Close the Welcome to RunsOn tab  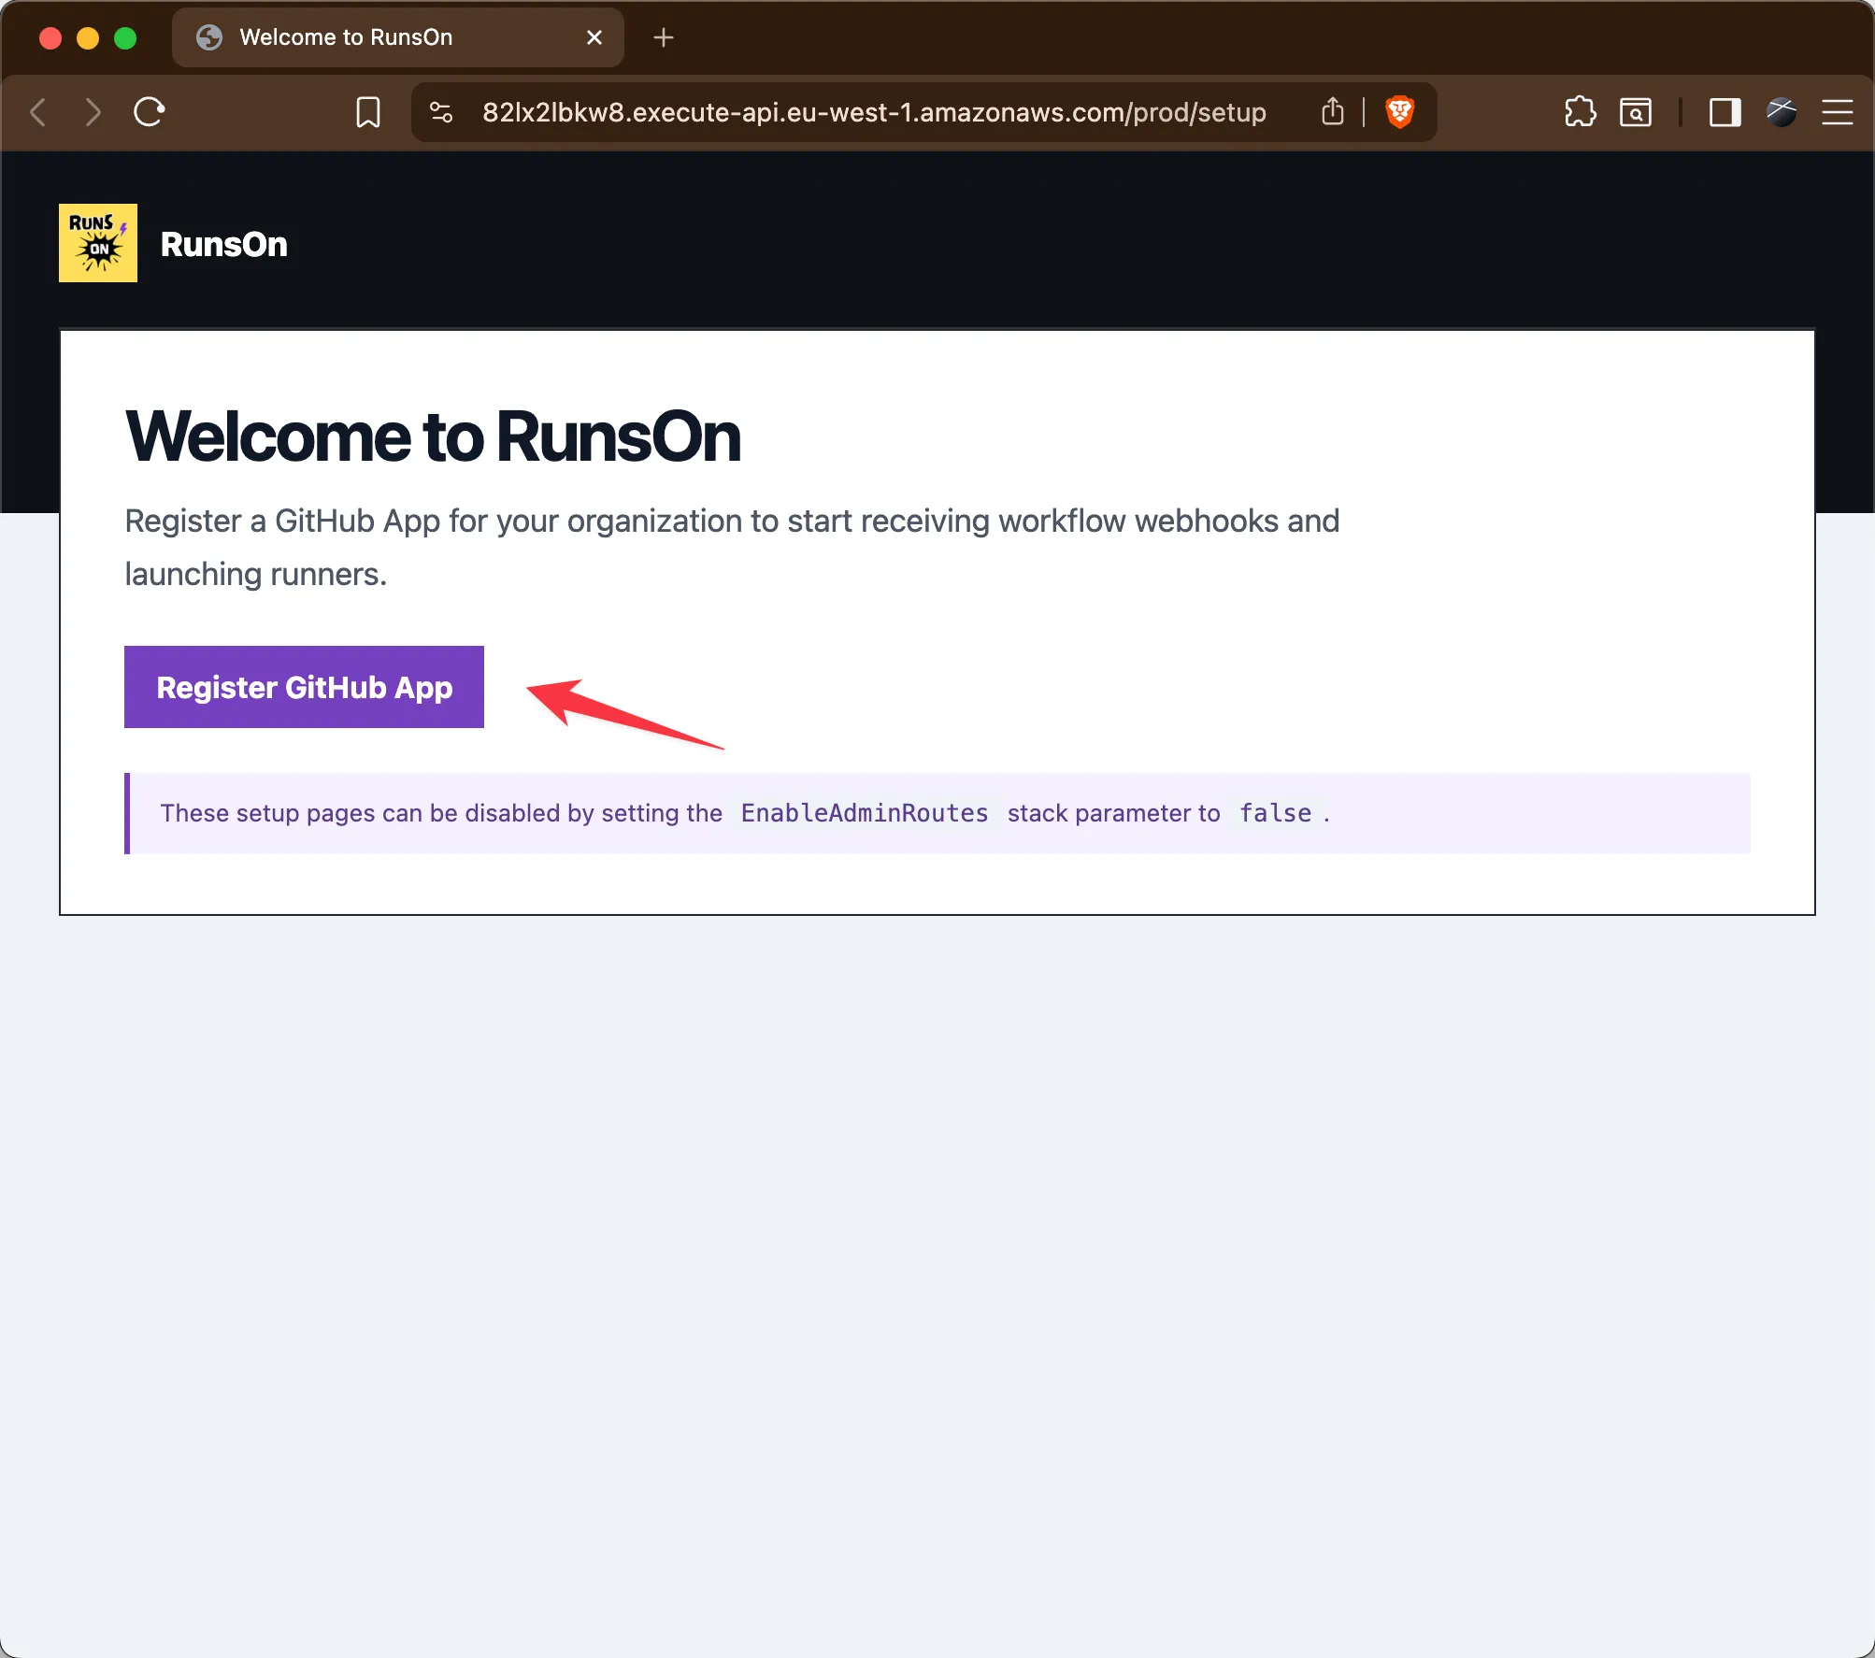click(594, 37)
